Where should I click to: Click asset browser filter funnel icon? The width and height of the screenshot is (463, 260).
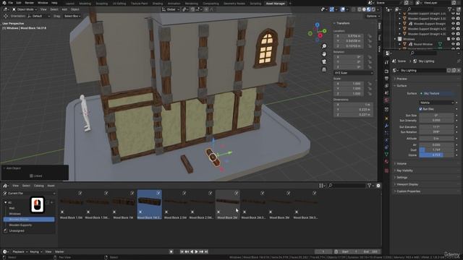tap(369, 186)
